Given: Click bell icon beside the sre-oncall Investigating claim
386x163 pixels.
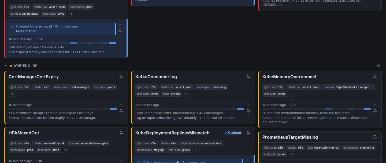Looking at the screenshot, I should [x=120, y=31].
